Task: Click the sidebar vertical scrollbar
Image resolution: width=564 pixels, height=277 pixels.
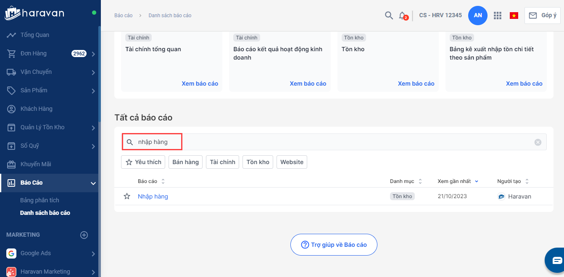Action: [x=99, y=76]
